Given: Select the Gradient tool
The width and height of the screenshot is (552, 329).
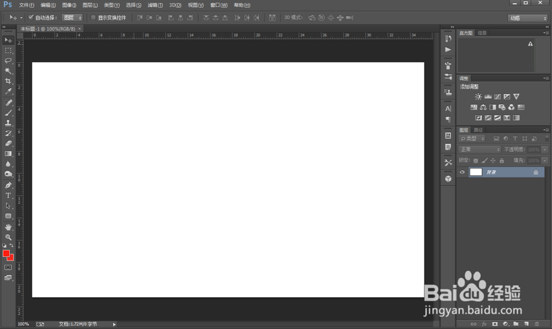Looking at the screenshot, I should click(8, 154).
